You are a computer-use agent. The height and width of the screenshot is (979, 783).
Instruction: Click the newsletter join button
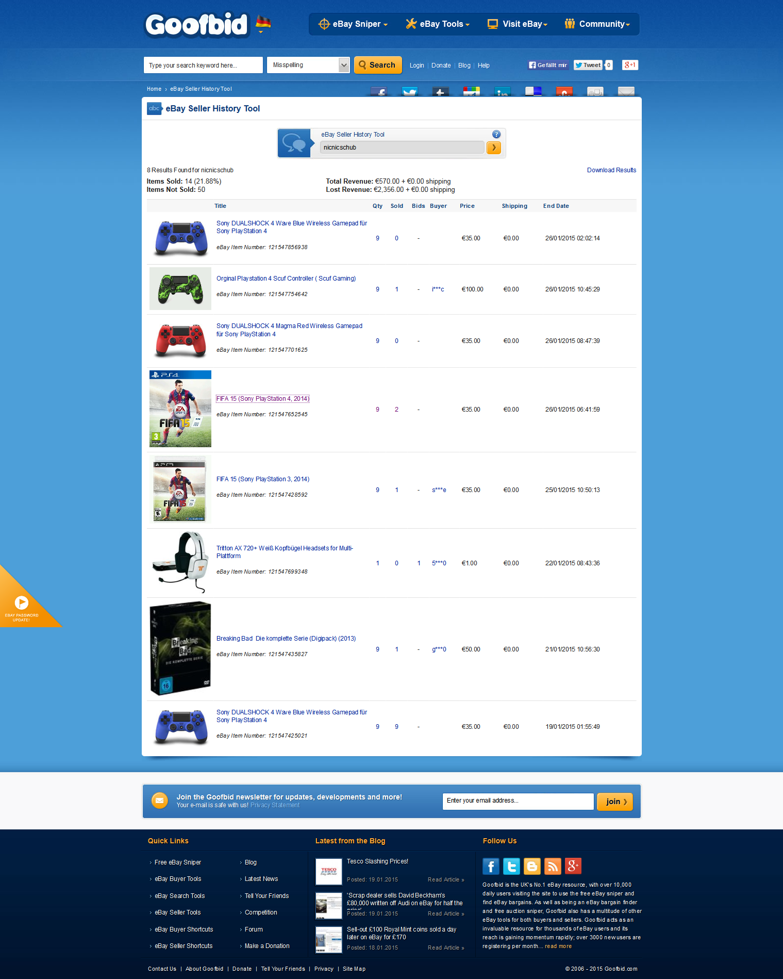615,802
